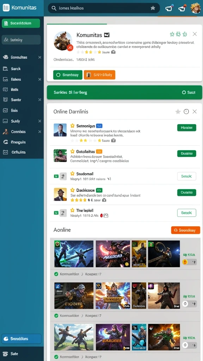Select Eahers in the sidebar

coord(16,79)
